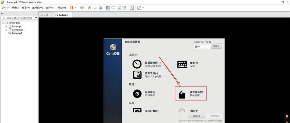Switch to the hadoop1 tab
290x123 pixels.
tap(63, 15)
